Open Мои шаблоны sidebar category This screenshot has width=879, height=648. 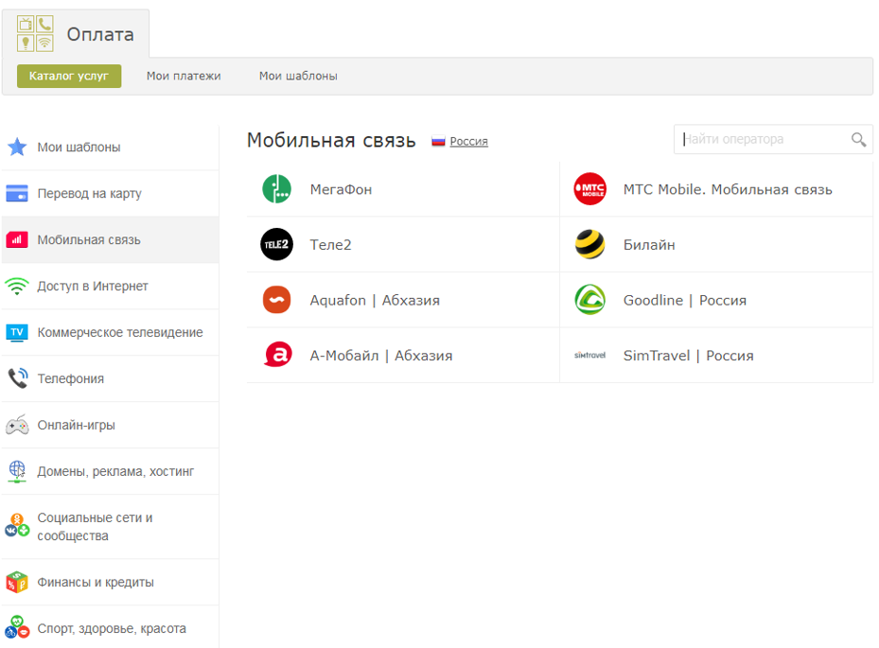(111, 147)
